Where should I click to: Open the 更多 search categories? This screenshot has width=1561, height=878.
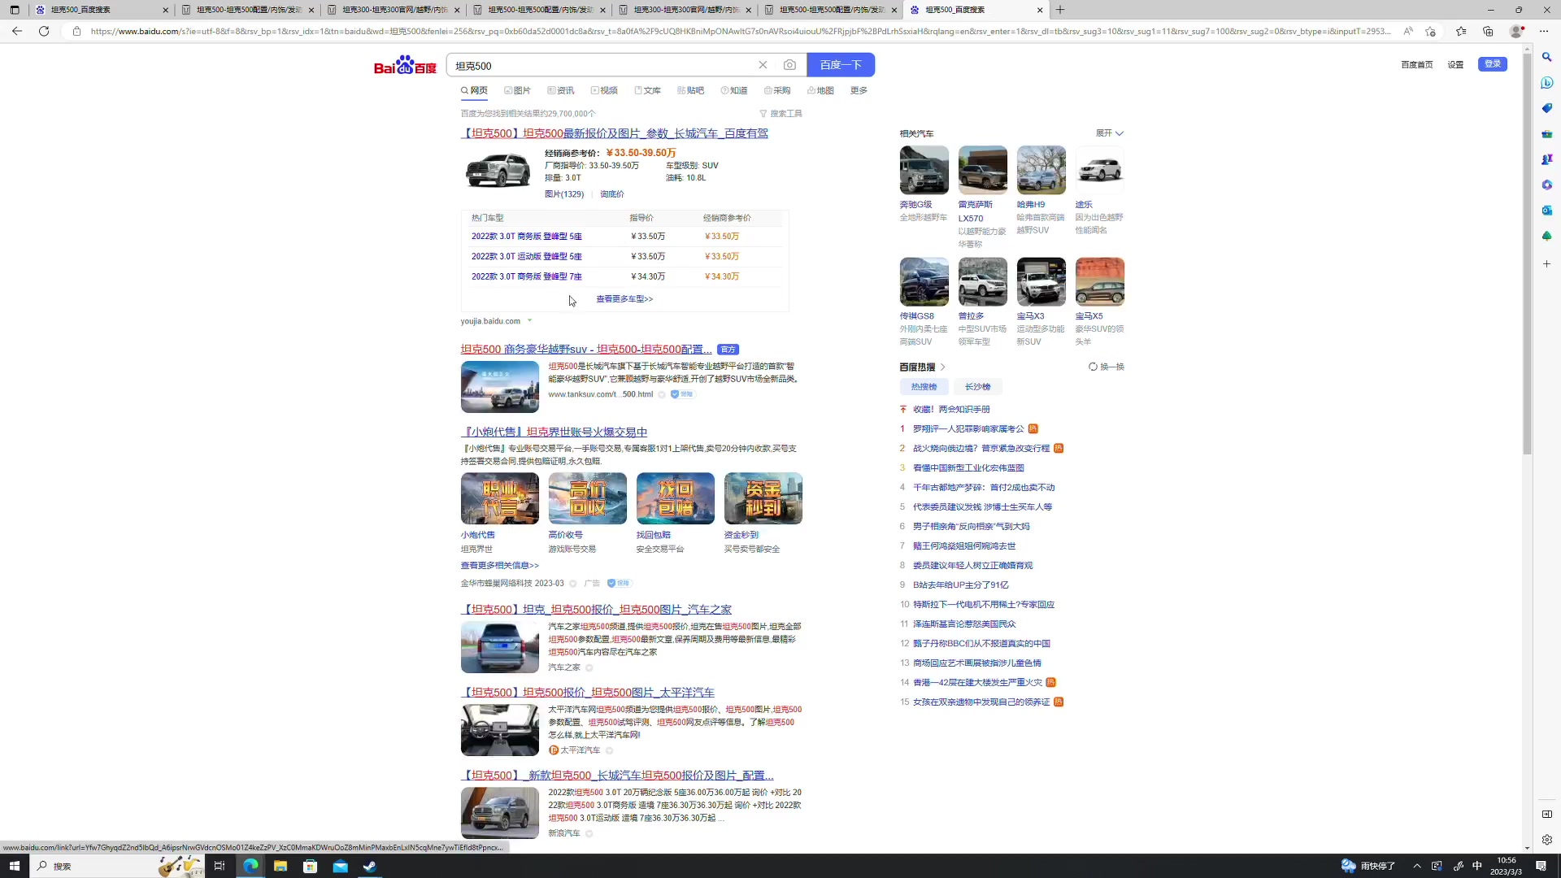click(859, 90)
